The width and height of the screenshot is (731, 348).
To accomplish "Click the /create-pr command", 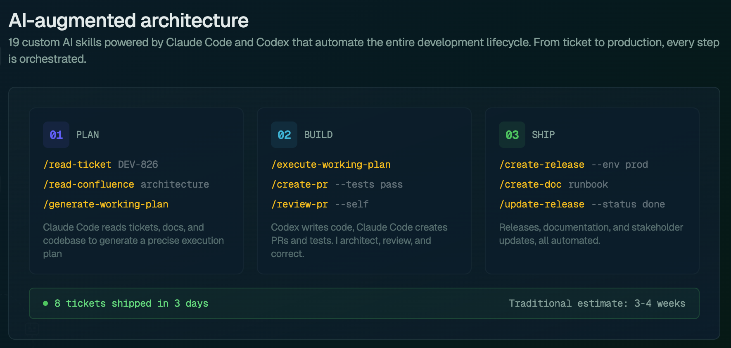I will pyautogui.click(x=299, y=184).
